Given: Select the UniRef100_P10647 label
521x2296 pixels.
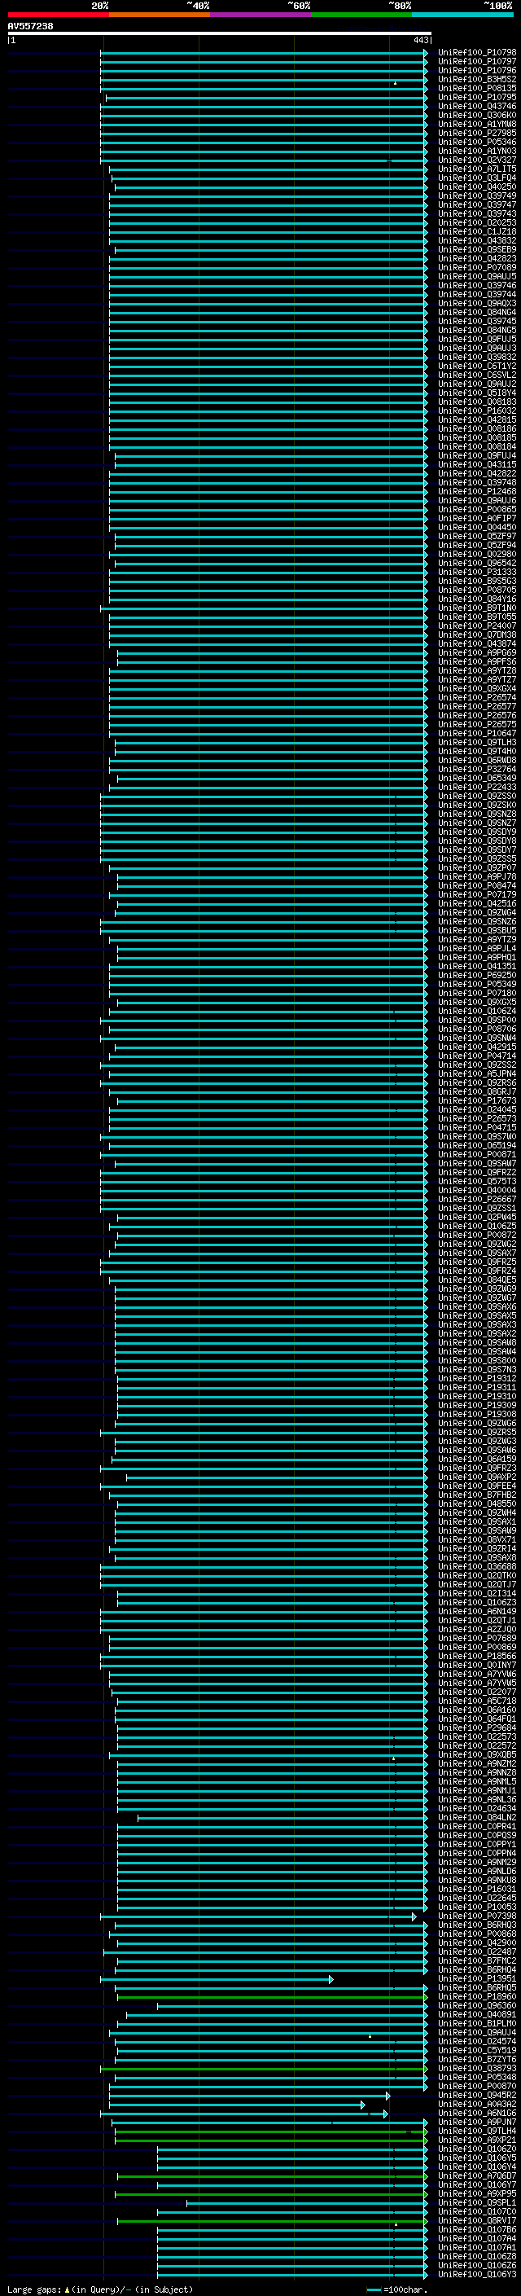Looking at the screenshot, I should tap(477, 733).
